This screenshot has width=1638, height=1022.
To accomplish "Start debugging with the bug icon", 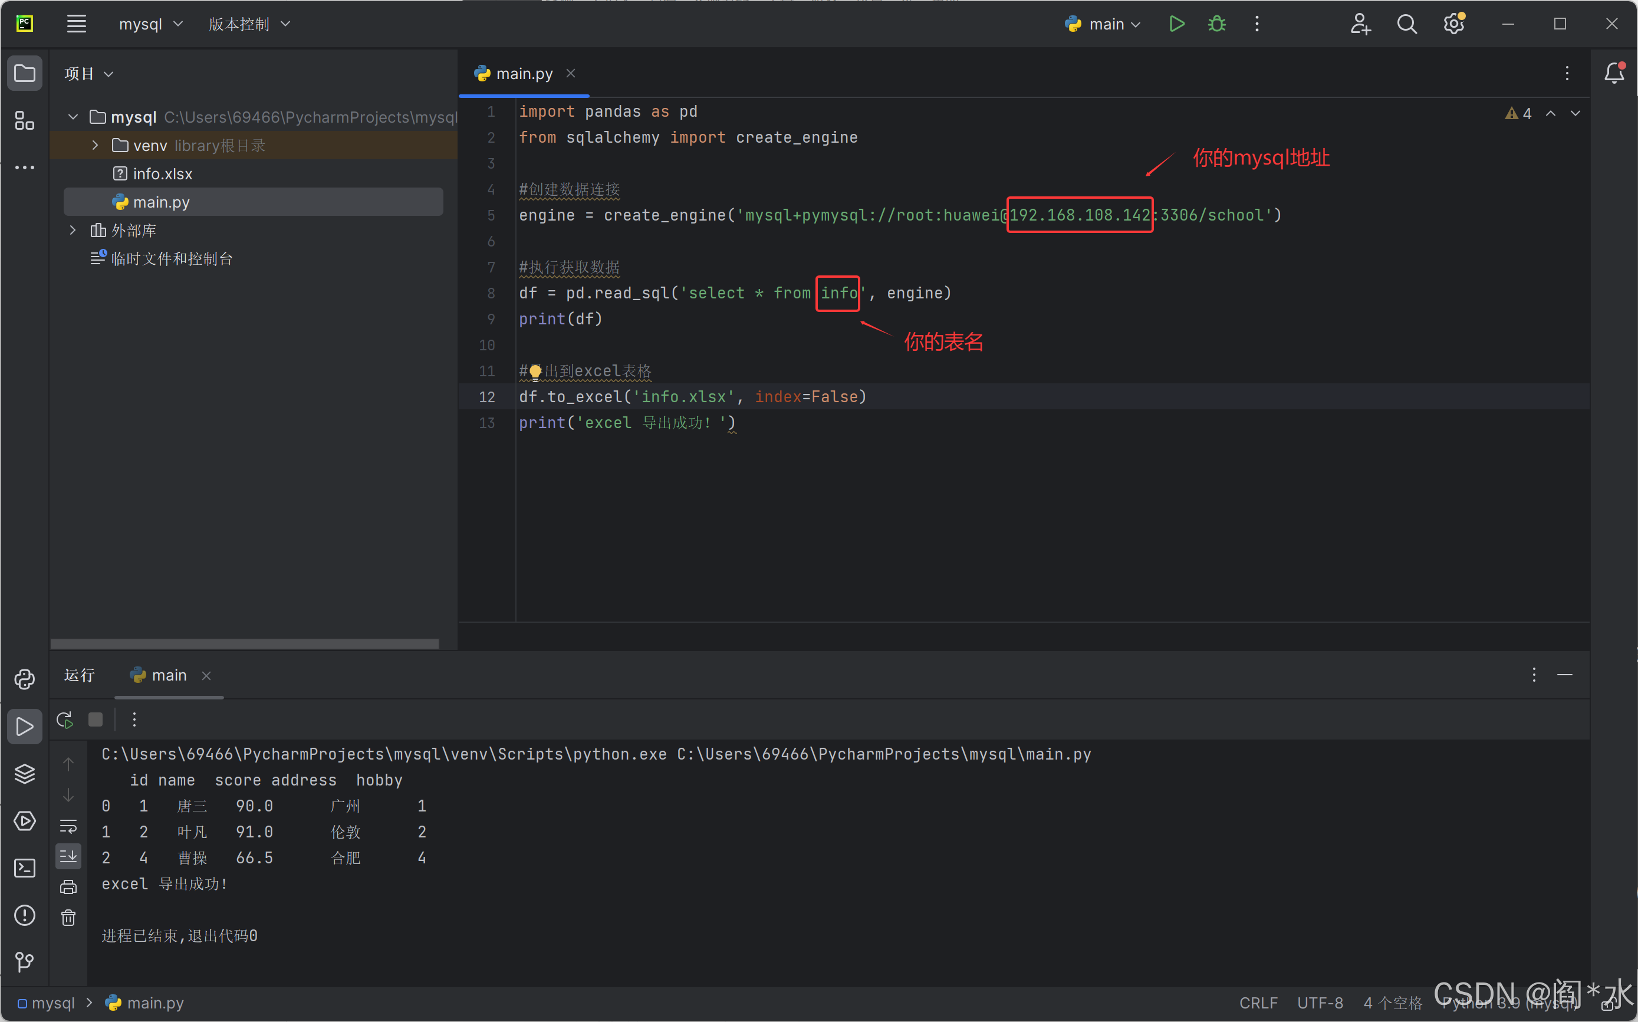I will [x=1216, y=24].
